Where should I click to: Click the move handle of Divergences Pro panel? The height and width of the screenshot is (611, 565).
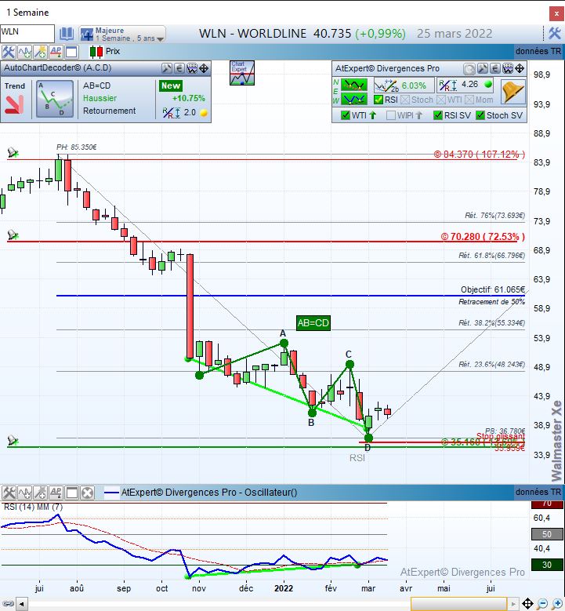point(520,69)
